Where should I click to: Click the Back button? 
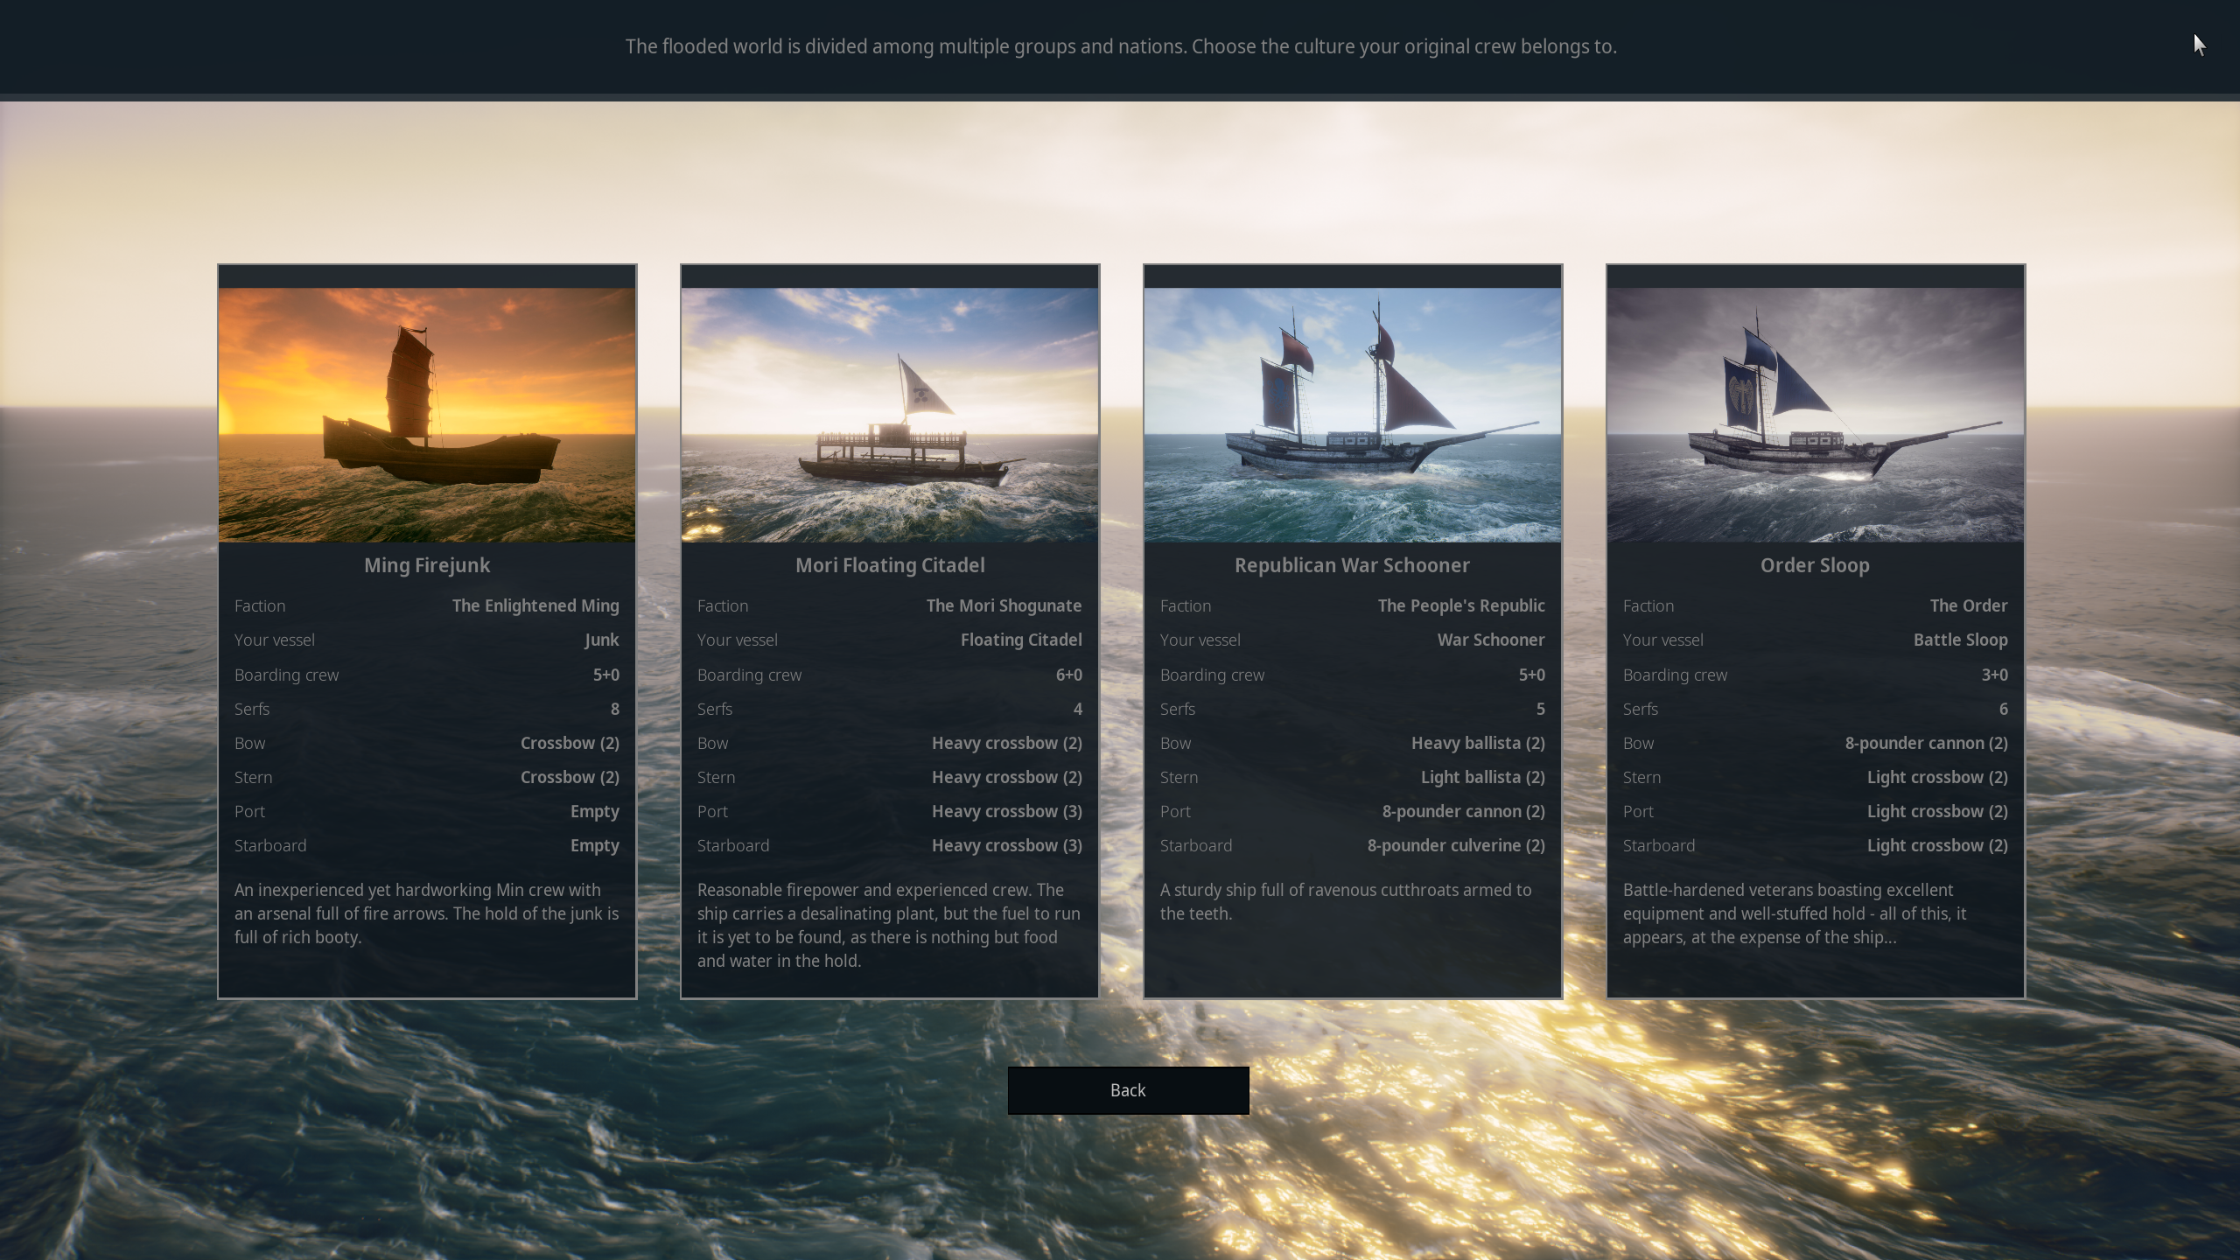(1128, 1090)
